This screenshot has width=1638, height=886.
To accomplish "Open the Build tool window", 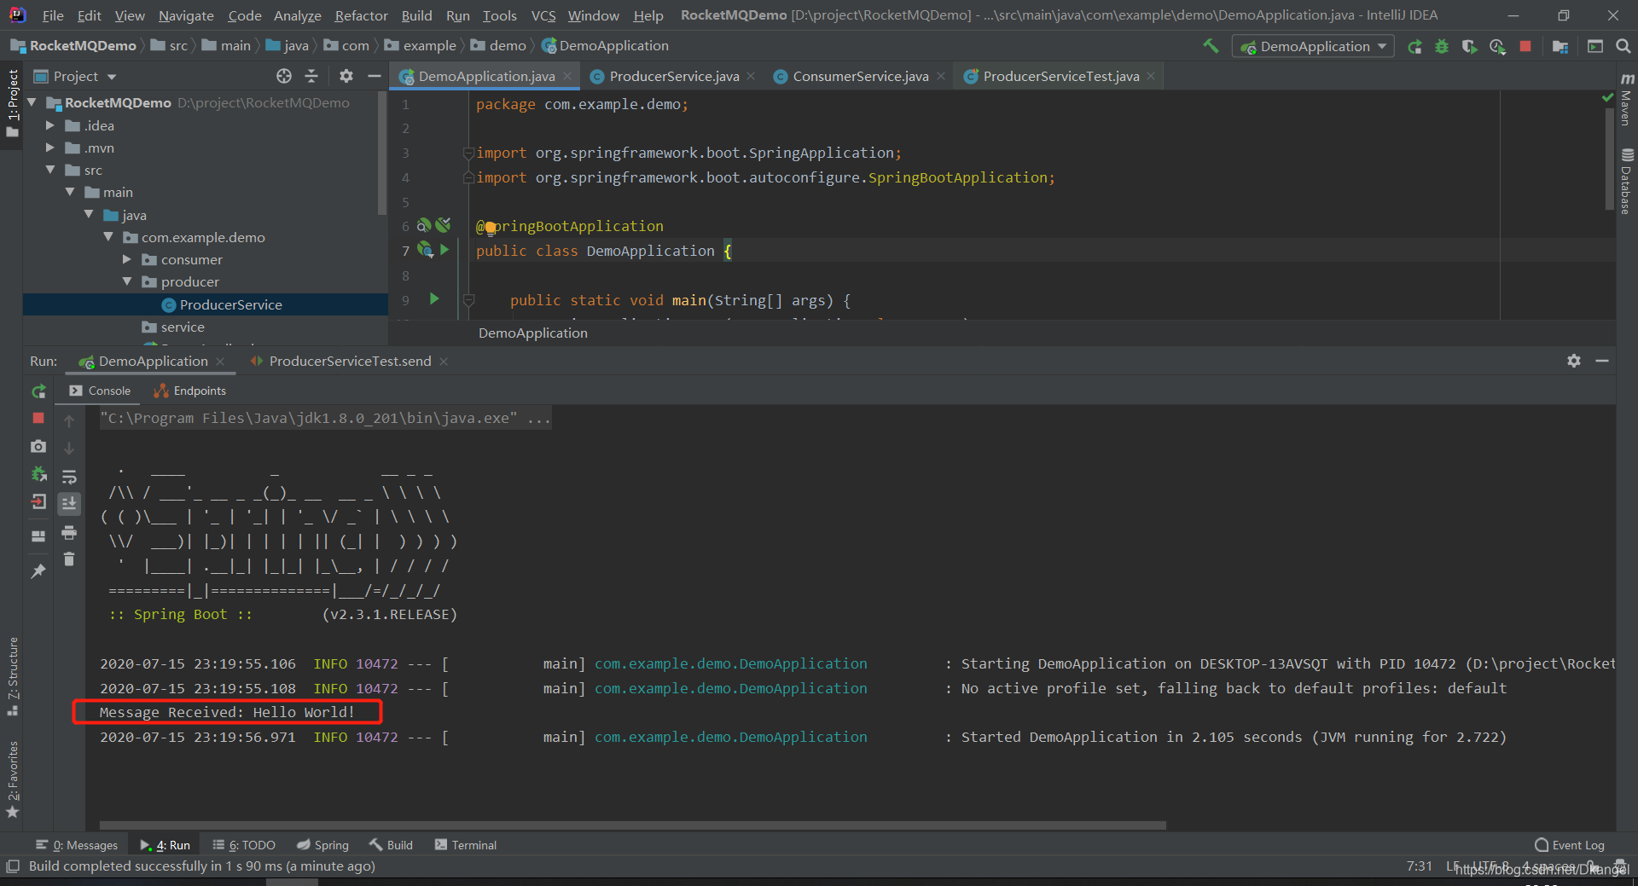I will click(x=391, y=845).
